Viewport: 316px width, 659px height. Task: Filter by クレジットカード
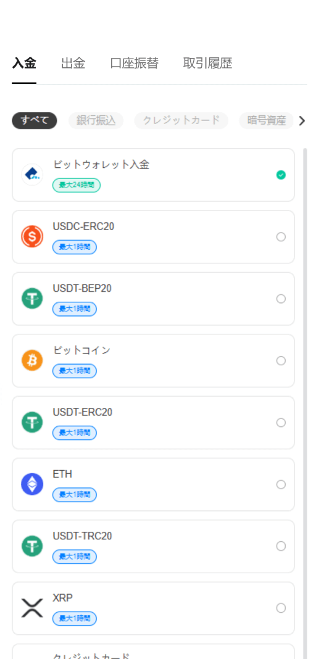pyautogui.click(x=181, y=120)
